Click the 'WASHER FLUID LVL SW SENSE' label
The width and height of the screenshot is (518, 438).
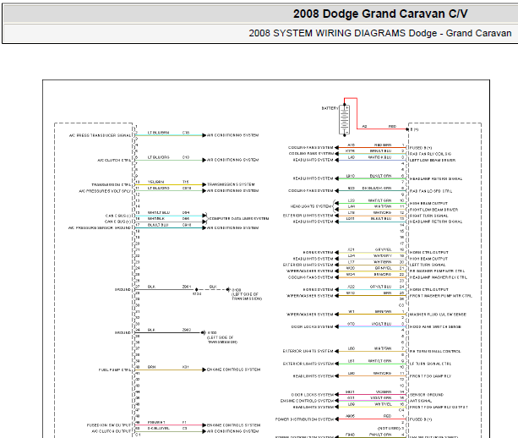[438, 315]
